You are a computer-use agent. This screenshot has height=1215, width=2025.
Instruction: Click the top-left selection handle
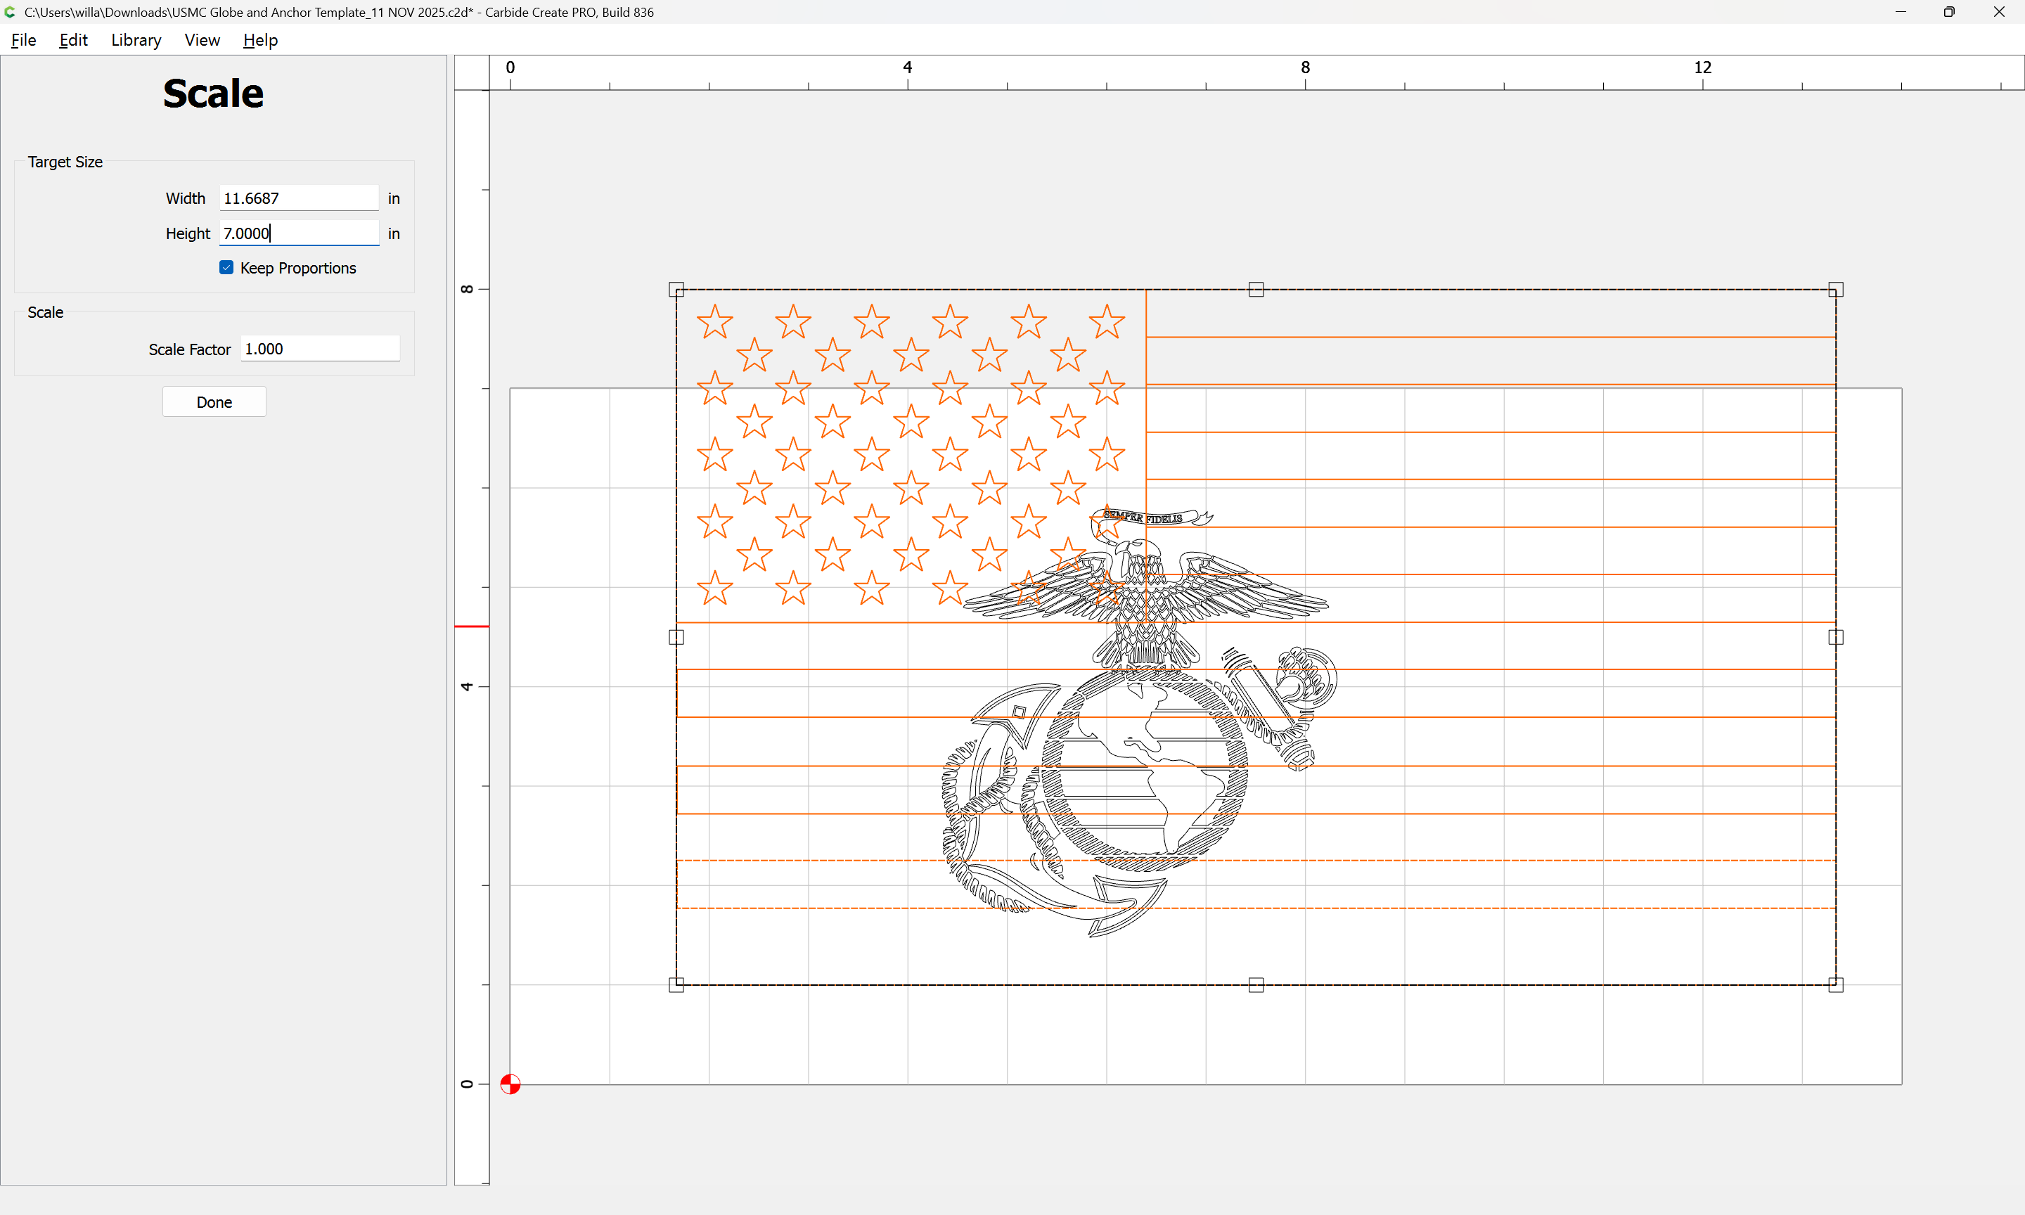coord(676,289)
